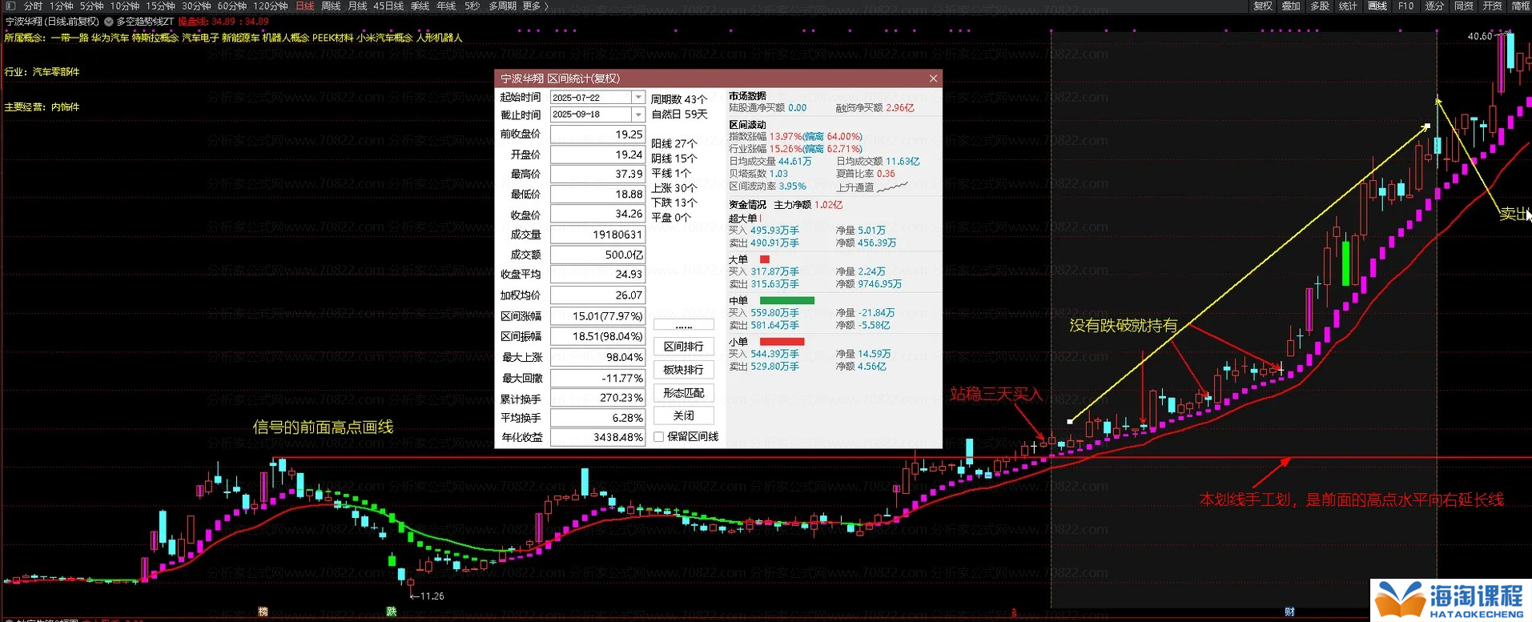Image resolution: width=1532 pixels, height=622 pixels.
Task: Open the 统计 statistics tool
Action: [x=1348, y=6]
